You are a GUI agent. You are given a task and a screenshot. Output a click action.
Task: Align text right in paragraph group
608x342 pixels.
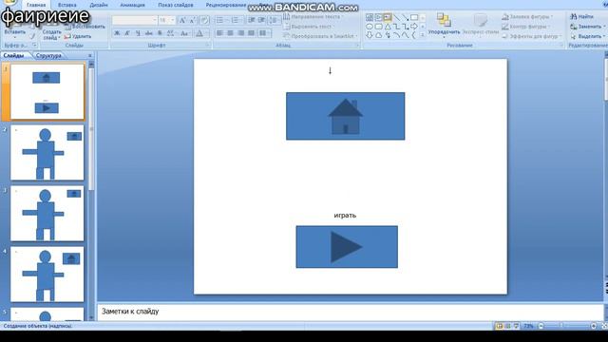click(x=240, y=34)
